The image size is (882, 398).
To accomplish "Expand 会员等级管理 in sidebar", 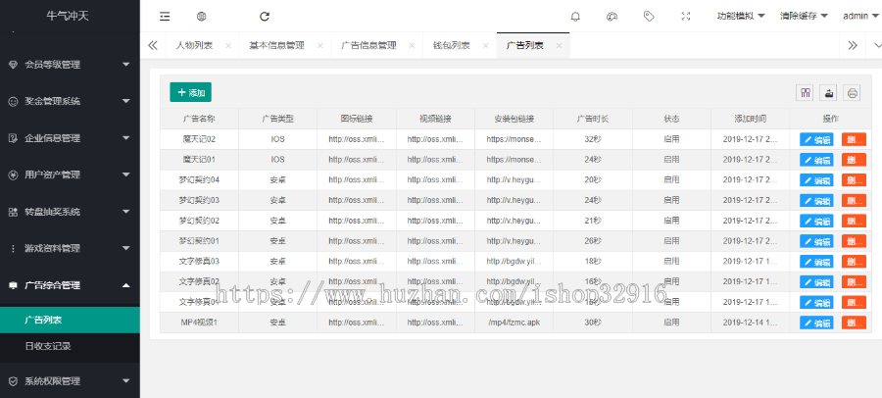I will point(70,65).
